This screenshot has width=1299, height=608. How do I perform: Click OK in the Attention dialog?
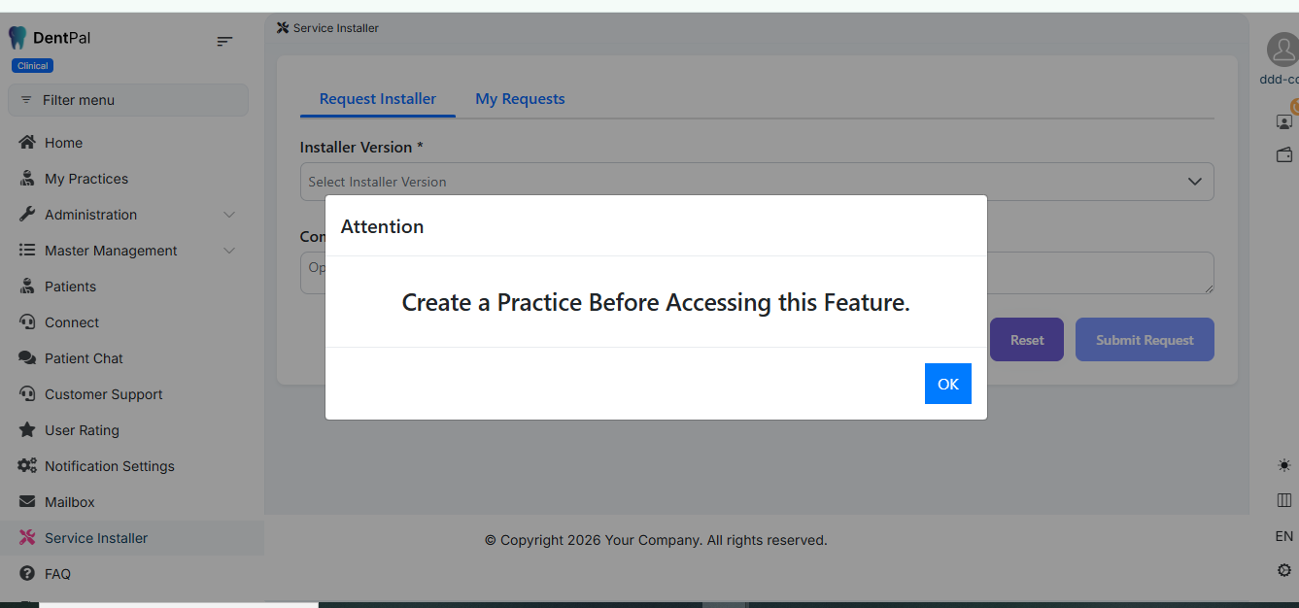point(947,384)
